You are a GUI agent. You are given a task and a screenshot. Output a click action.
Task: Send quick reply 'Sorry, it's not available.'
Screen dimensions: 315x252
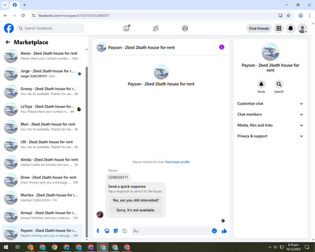click(135, 210)
